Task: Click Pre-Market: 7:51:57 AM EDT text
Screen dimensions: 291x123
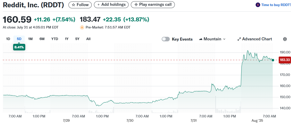Action: pyautogui.click(x=108, y=27)
